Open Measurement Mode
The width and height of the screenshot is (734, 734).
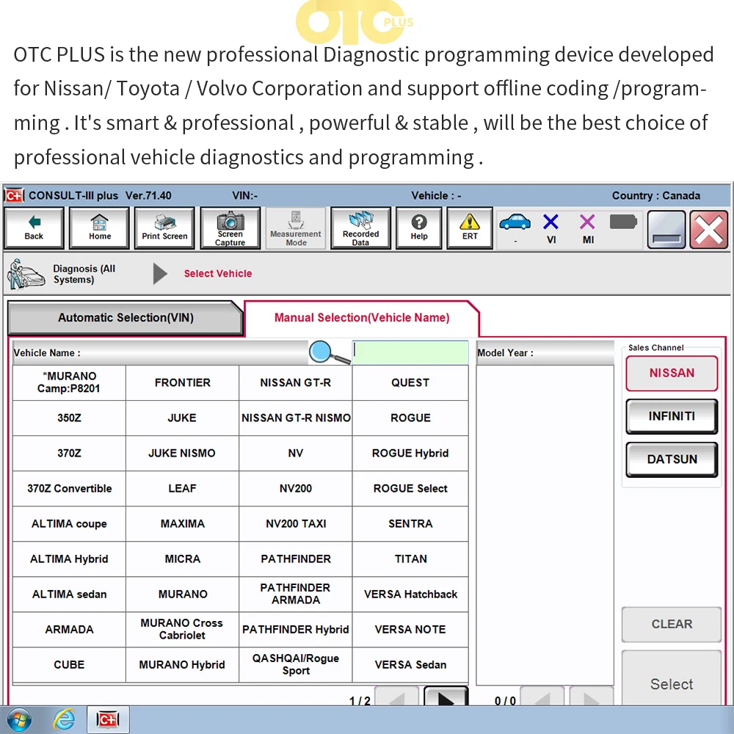pyautogui.click(x=295, y=228)
